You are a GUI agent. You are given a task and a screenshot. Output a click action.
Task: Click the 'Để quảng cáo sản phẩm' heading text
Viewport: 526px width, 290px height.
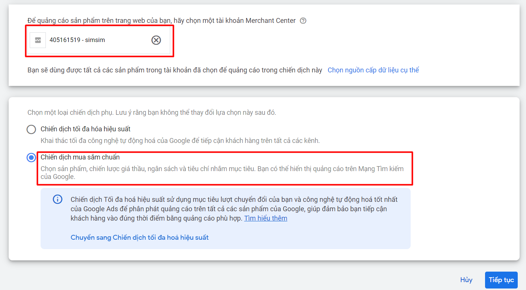(162, 21)
